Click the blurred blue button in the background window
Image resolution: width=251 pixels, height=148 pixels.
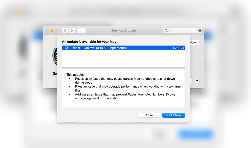195,134
